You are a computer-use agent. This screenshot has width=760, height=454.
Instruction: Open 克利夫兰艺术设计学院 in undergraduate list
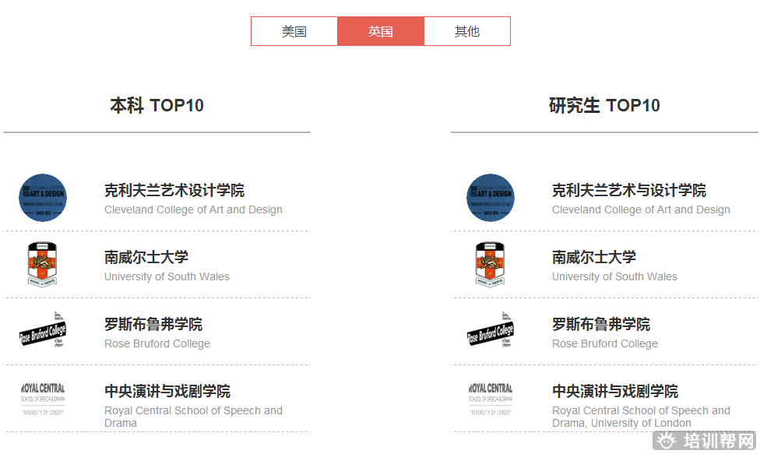(x=174, y=191)
